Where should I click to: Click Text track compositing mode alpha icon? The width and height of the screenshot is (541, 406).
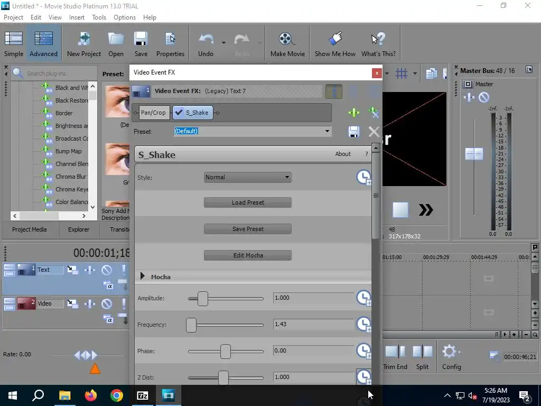coord(108,285)
